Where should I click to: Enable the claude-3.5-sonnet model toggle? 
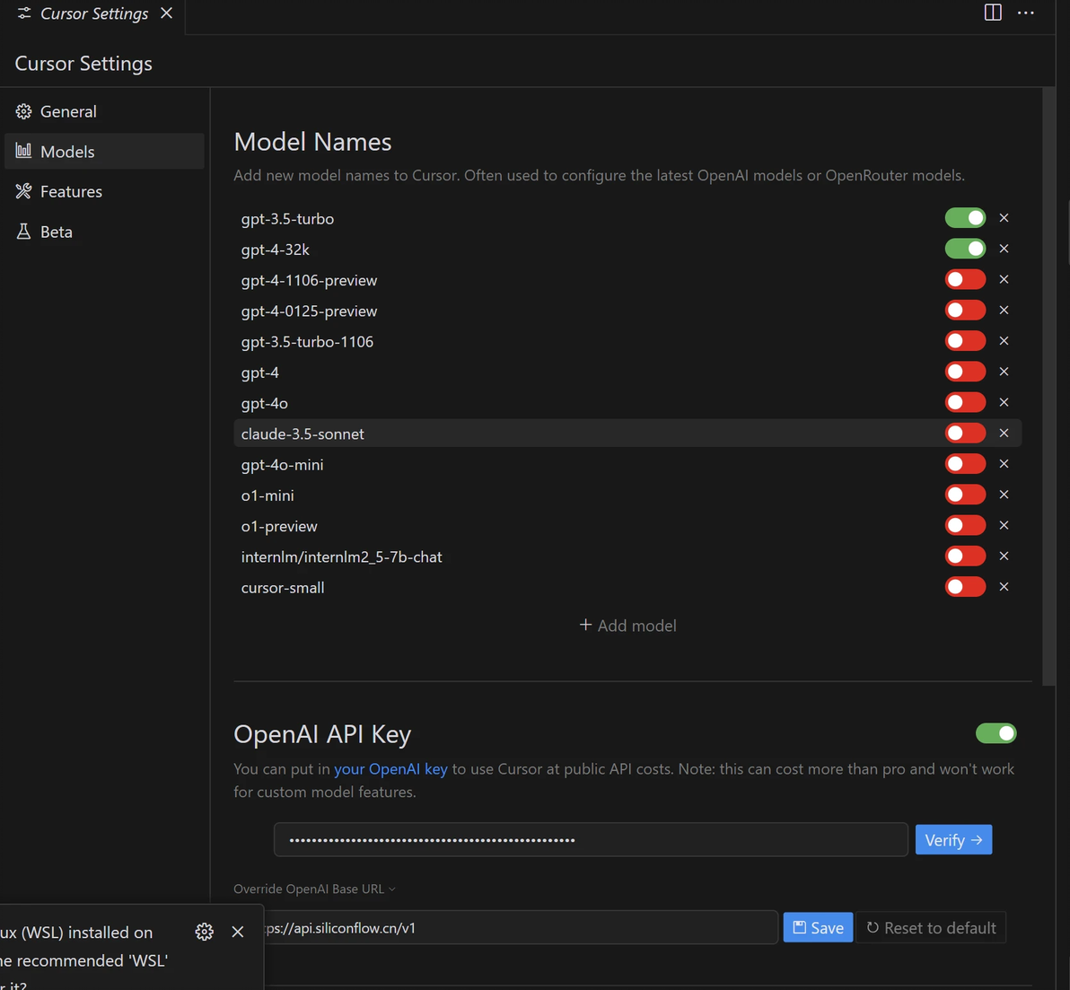[965, 434]
